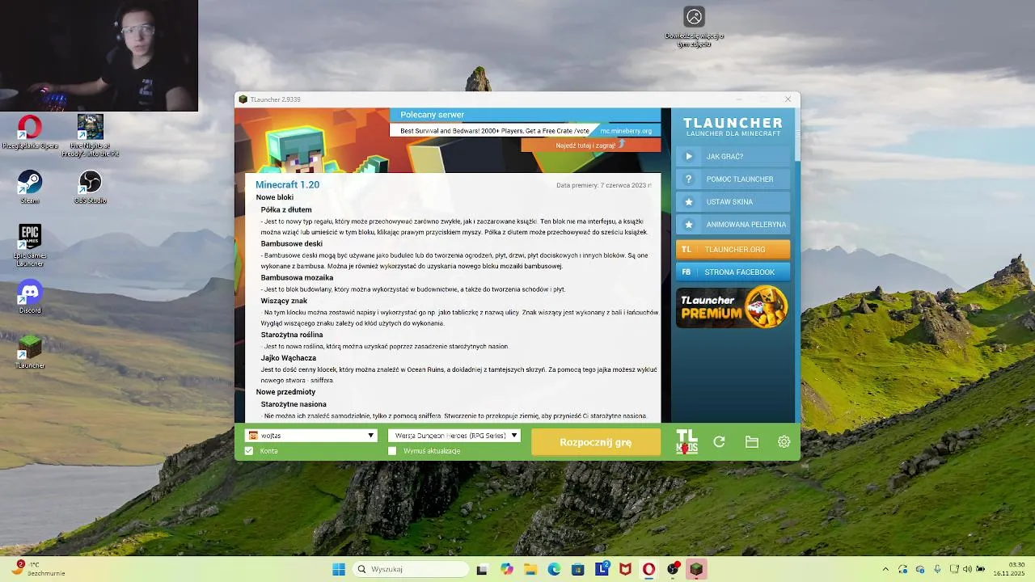Open Windows Start menu
The height and width of the screenshot is (582, 1035).
click(x=339, y=569)
